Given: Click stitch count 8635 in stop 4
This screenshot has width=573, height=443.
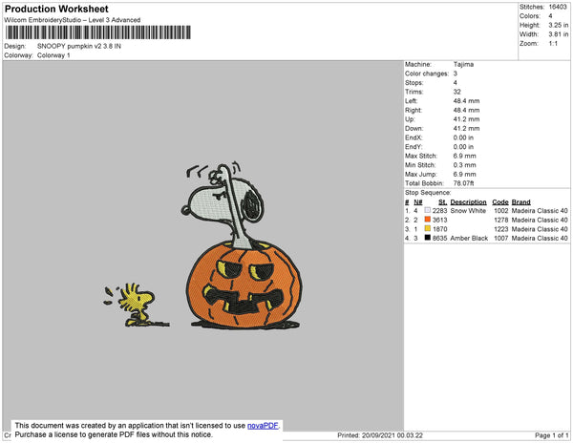Looking at the screenshot, I should coord(439,238).
